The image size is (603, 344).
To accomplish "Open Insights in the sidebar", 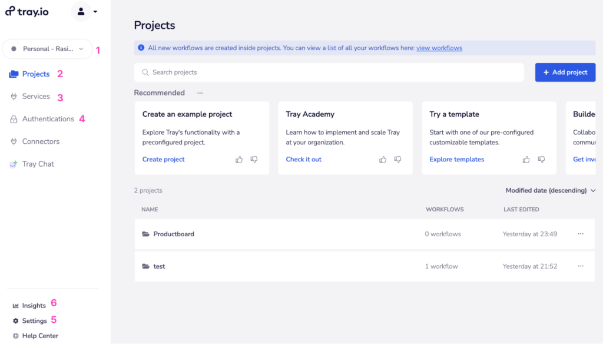I will click(x=34, y=306).
